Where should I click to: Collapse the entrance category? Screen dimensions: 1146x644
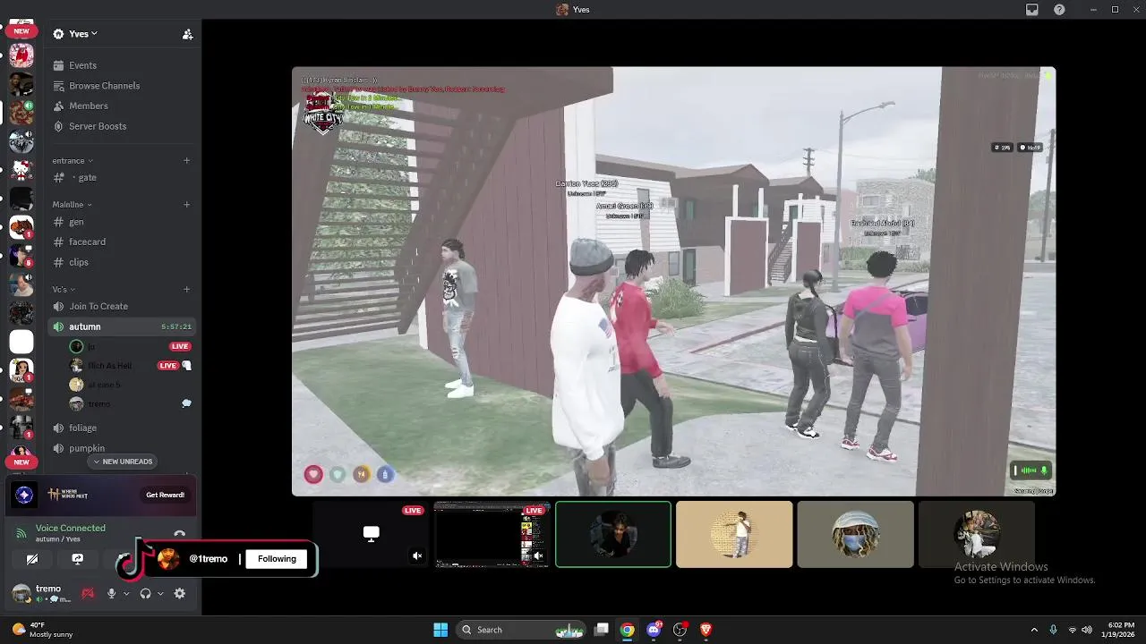coord(73,161)
